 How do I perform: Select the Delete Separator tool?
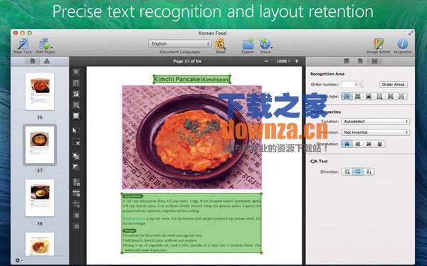[x=77, y=204]
